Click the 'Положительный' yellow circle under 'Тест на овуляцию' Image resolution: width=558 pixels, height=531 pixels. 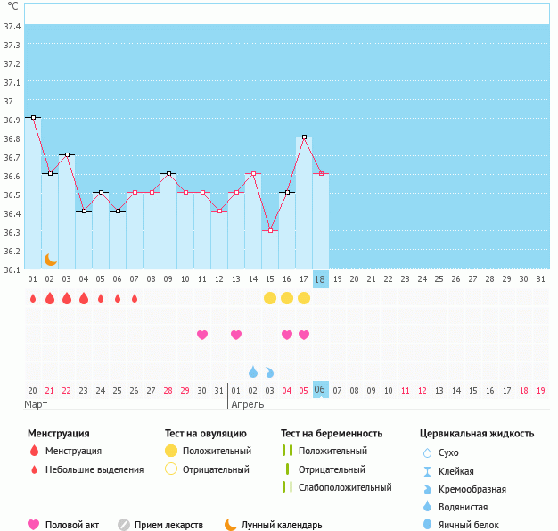click(170, 451)
